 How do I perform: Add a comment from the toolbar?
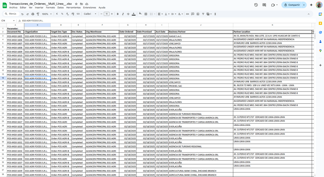tap(193, 14)
